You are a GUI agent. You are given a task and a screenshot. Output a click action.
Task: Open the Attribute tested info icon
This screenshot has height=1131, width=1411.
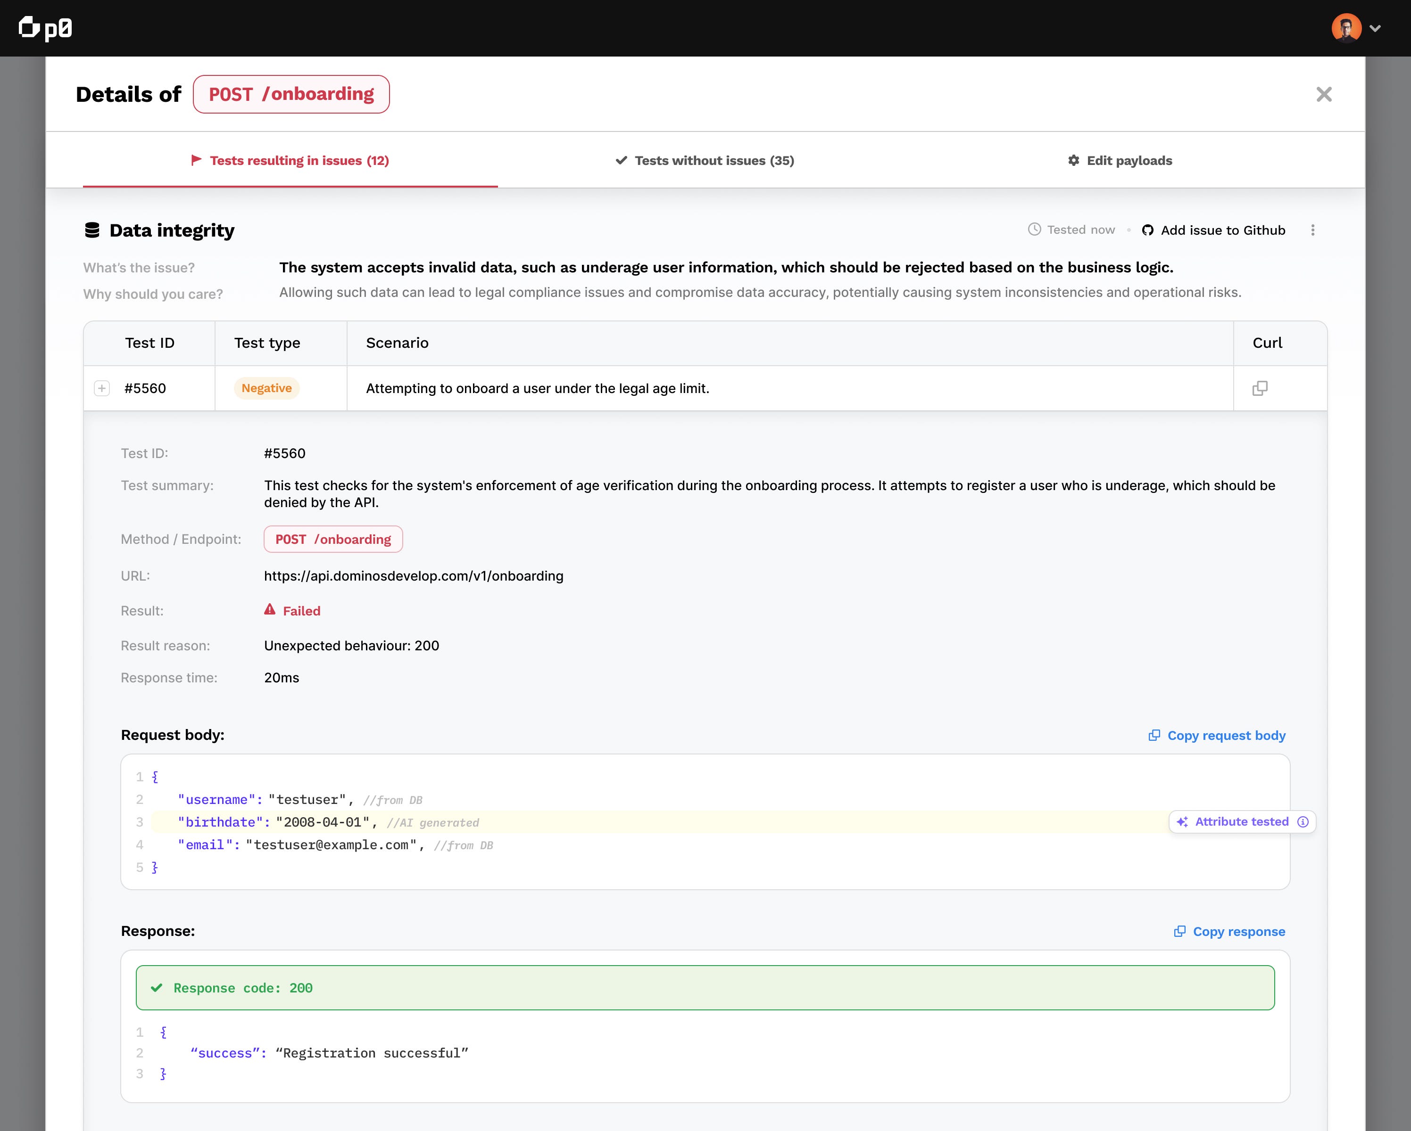(x=1303, y=821)
